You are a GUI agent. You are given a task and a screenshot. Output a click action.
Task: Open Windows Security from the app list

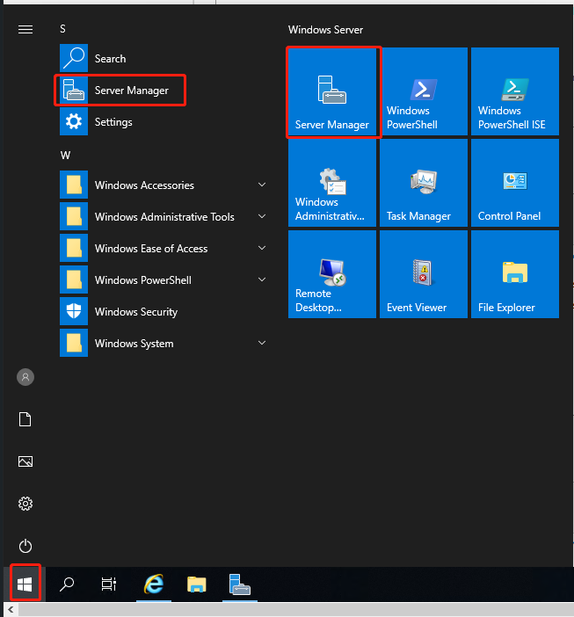163,312
